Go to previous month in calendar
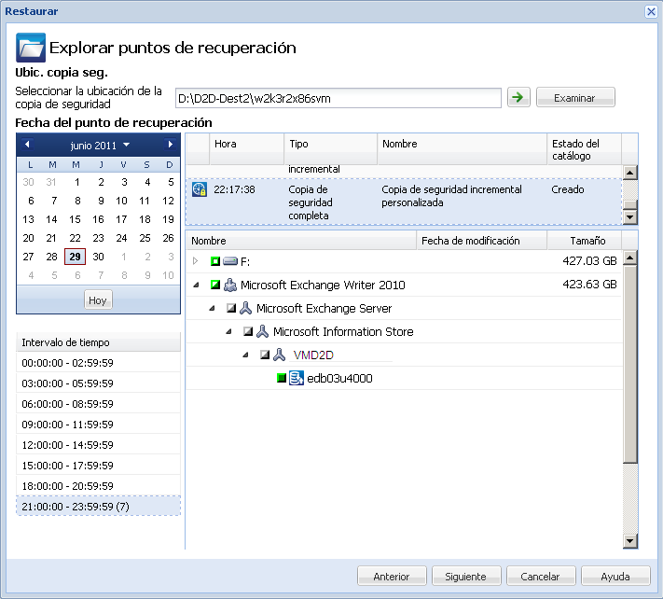 tap(27, 145)
